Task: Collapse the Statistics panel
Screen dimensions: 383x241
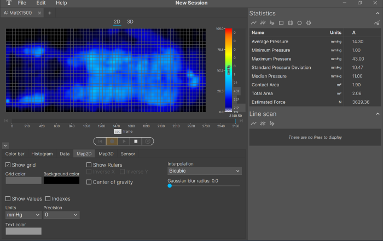Action: pyautogui.click(x=378, y=14)
